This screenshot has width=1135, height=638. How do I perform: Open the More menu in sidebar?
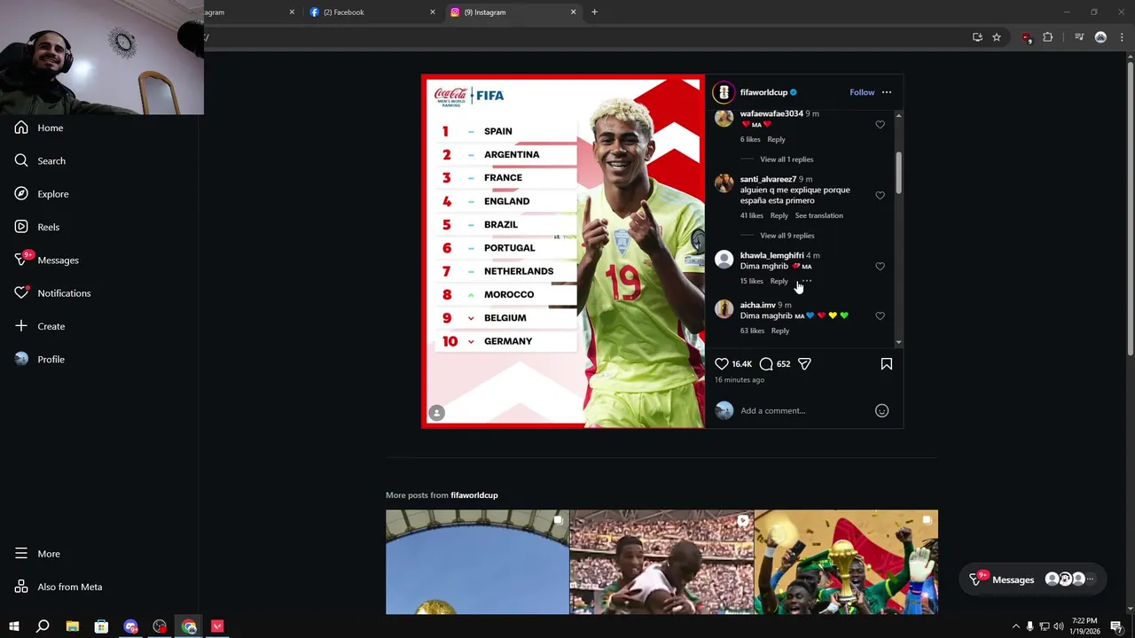point(37,554)
